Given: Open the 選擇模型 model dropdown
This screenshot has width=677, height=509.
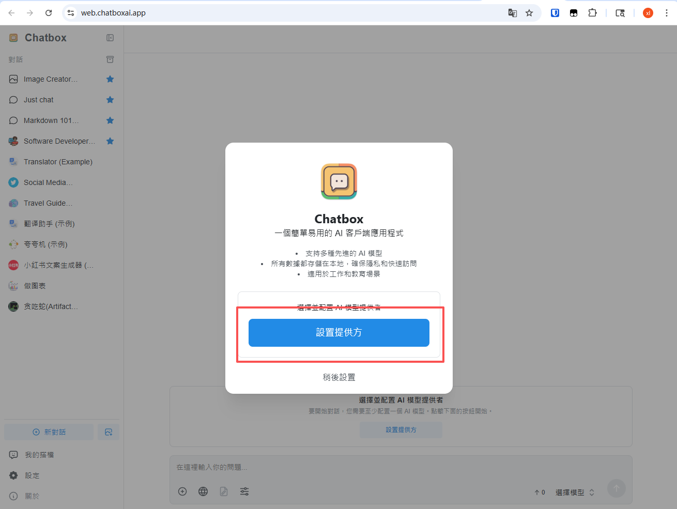Looking at the screenshot, I should click(x=575, y=492).
